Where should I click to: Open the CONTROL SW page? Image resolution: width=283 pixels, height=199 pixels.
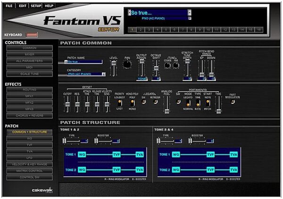tap(30, 177)
